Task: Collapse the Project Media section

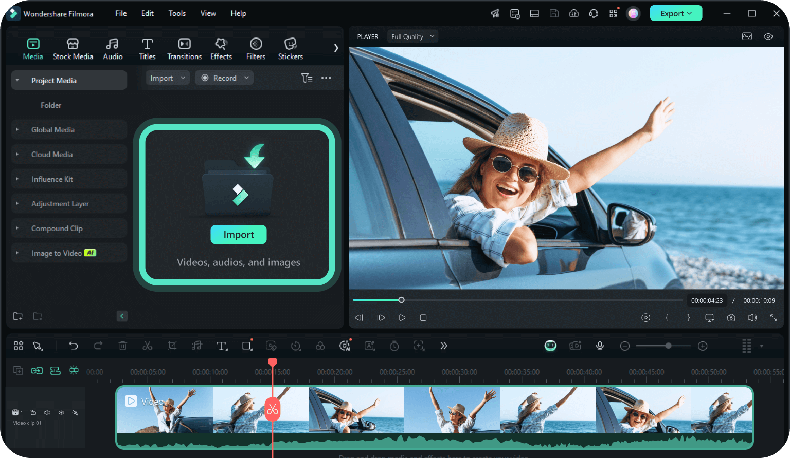Action: (17, 81)
